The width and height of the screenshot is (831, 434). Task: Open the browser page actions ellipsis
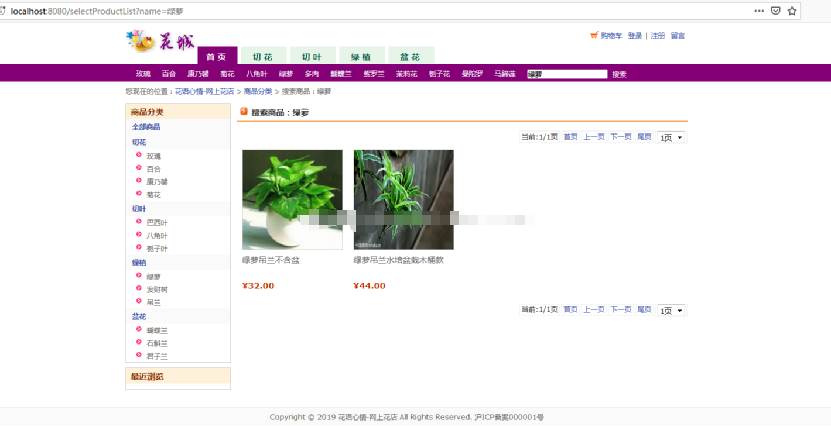[759, 11]
